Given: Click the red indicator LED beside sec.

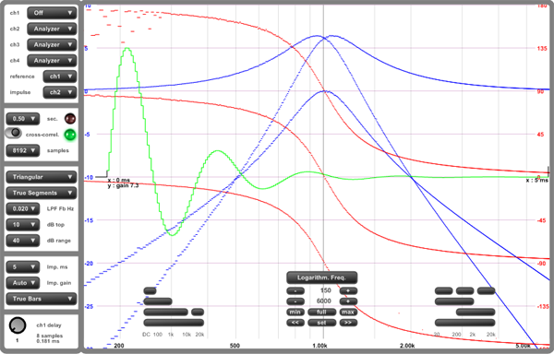Looking at the screenshot, I should point(70,119).
